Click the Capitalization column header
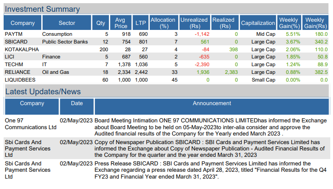 tap(258, 23)
